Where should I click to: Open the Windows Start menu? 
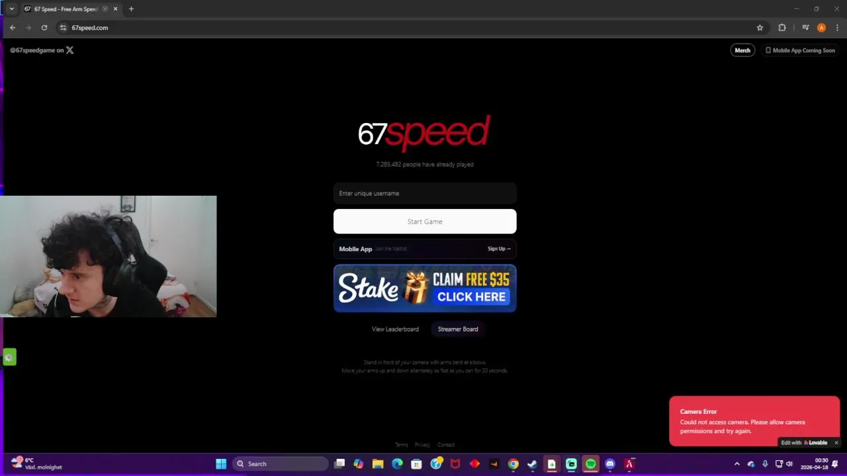pyautogui.click(x=221, y=464)
